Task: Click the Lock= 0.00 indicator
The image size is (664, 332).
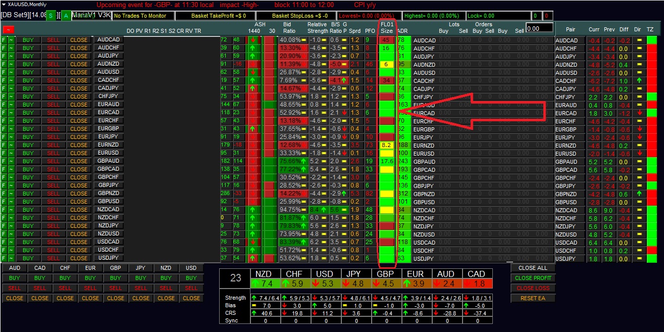Action: tap(497, 16)
